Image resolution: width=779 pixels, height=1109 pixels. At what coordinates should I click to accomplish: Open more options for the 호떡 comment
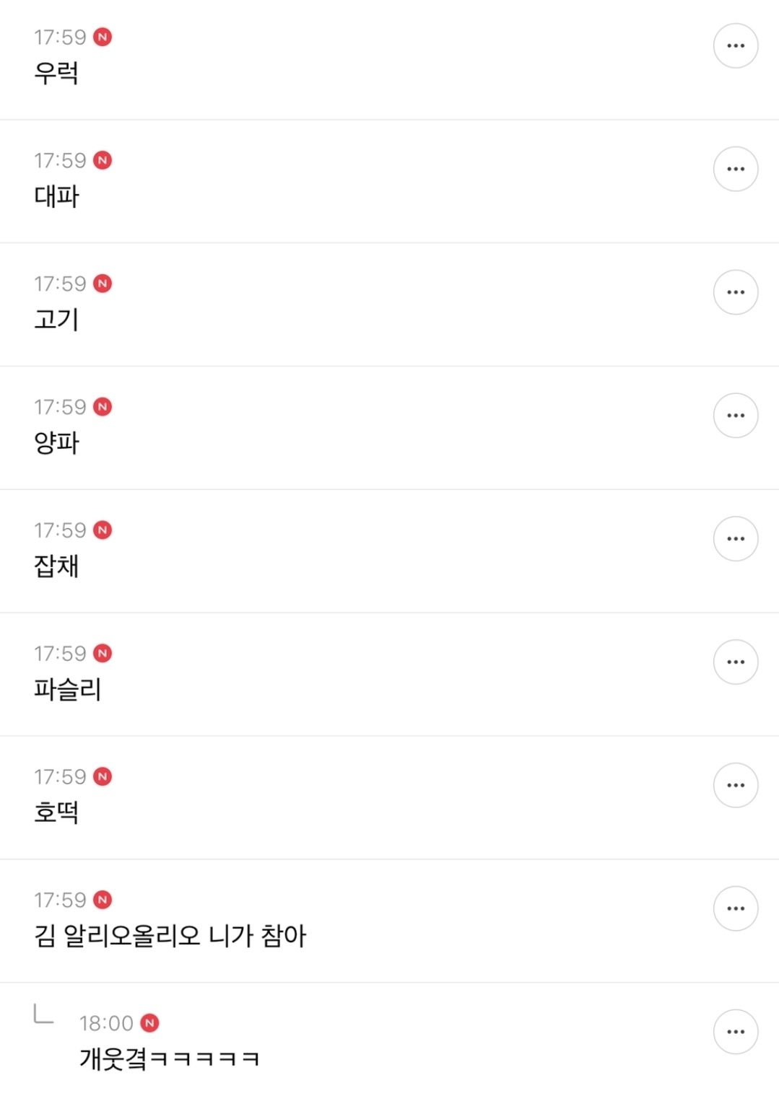735,785
